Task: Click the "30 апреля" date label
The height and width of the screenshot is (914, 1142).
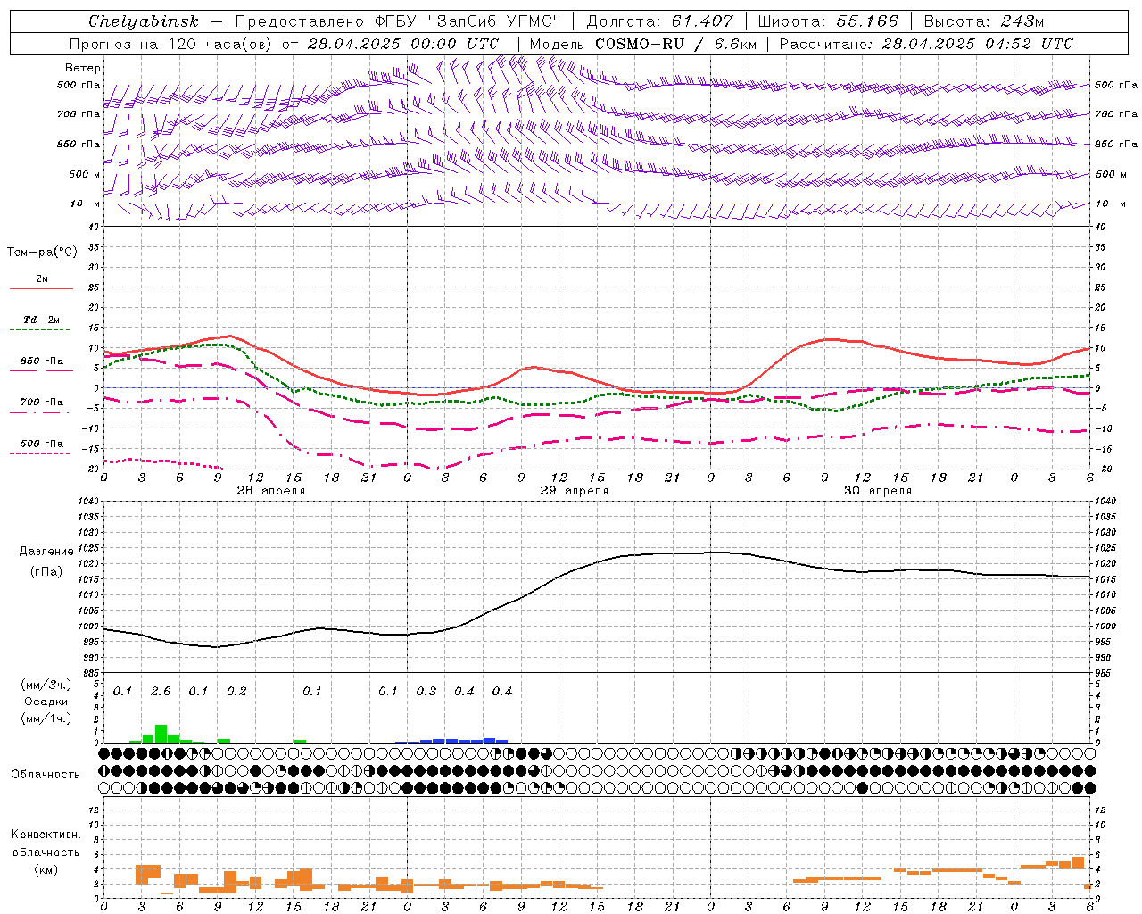Action: pyautogui.click(x=877, y=491)
